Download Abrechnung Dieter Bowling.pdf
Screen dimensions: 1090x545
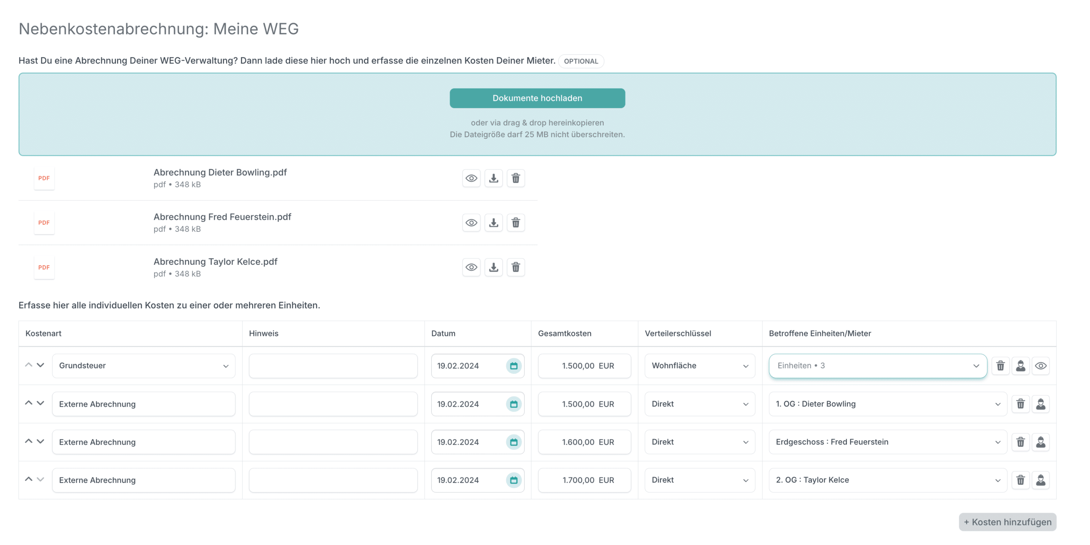493,178
